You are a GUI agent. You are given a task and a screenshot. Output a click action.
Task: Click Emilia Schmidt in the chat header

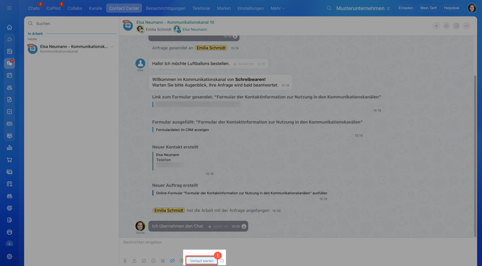pyautogui.click(x=159, y=29)
